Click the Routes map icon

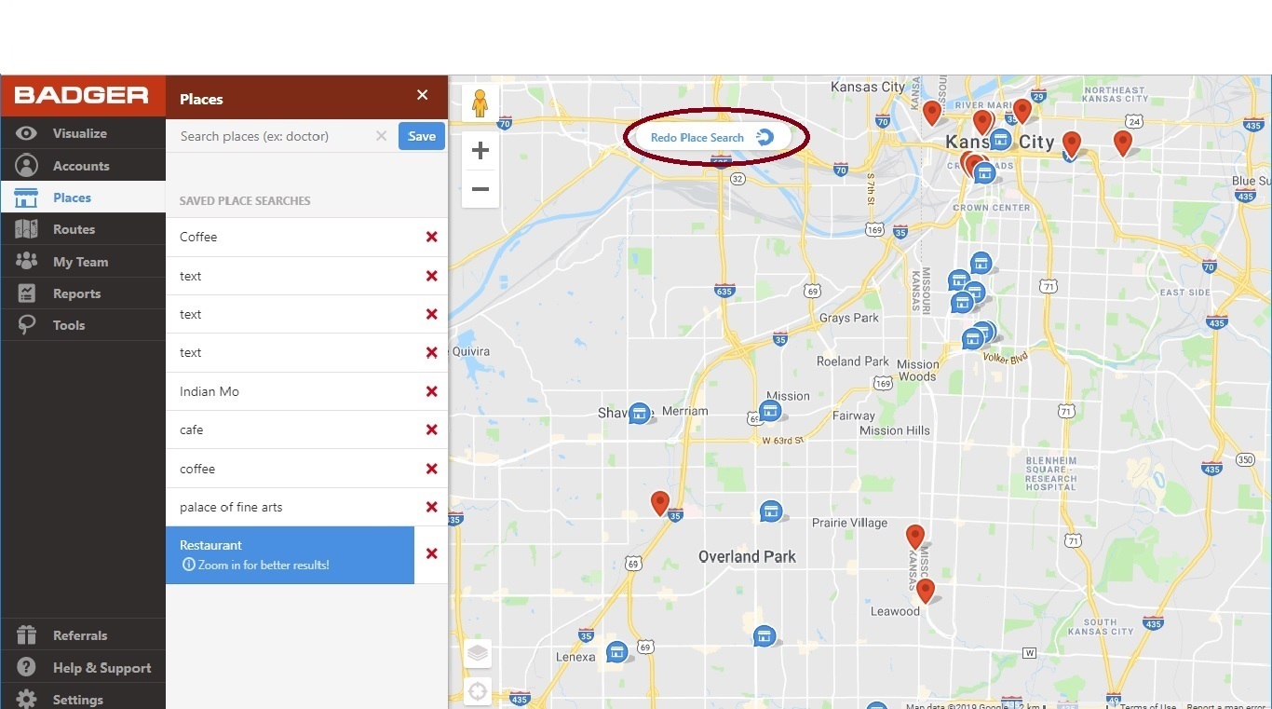26,229
